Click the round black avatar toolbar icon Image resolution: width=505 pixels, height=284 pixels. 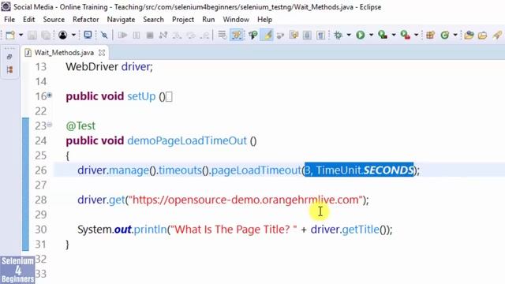(x=63, y=35)
